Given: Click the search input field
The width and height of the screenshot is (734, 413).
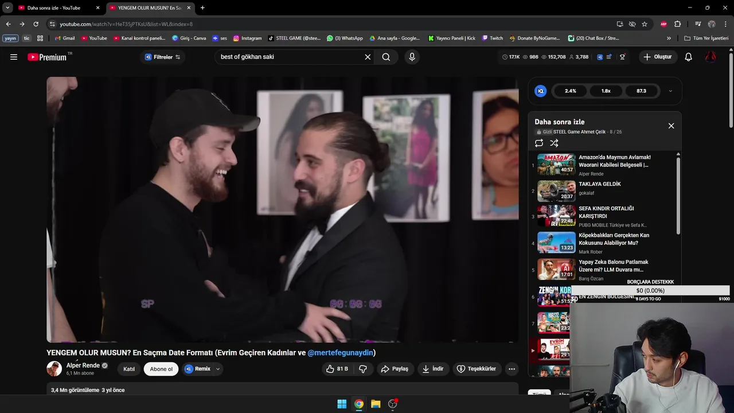Looking at the screenshot, I should click(290, 57).
